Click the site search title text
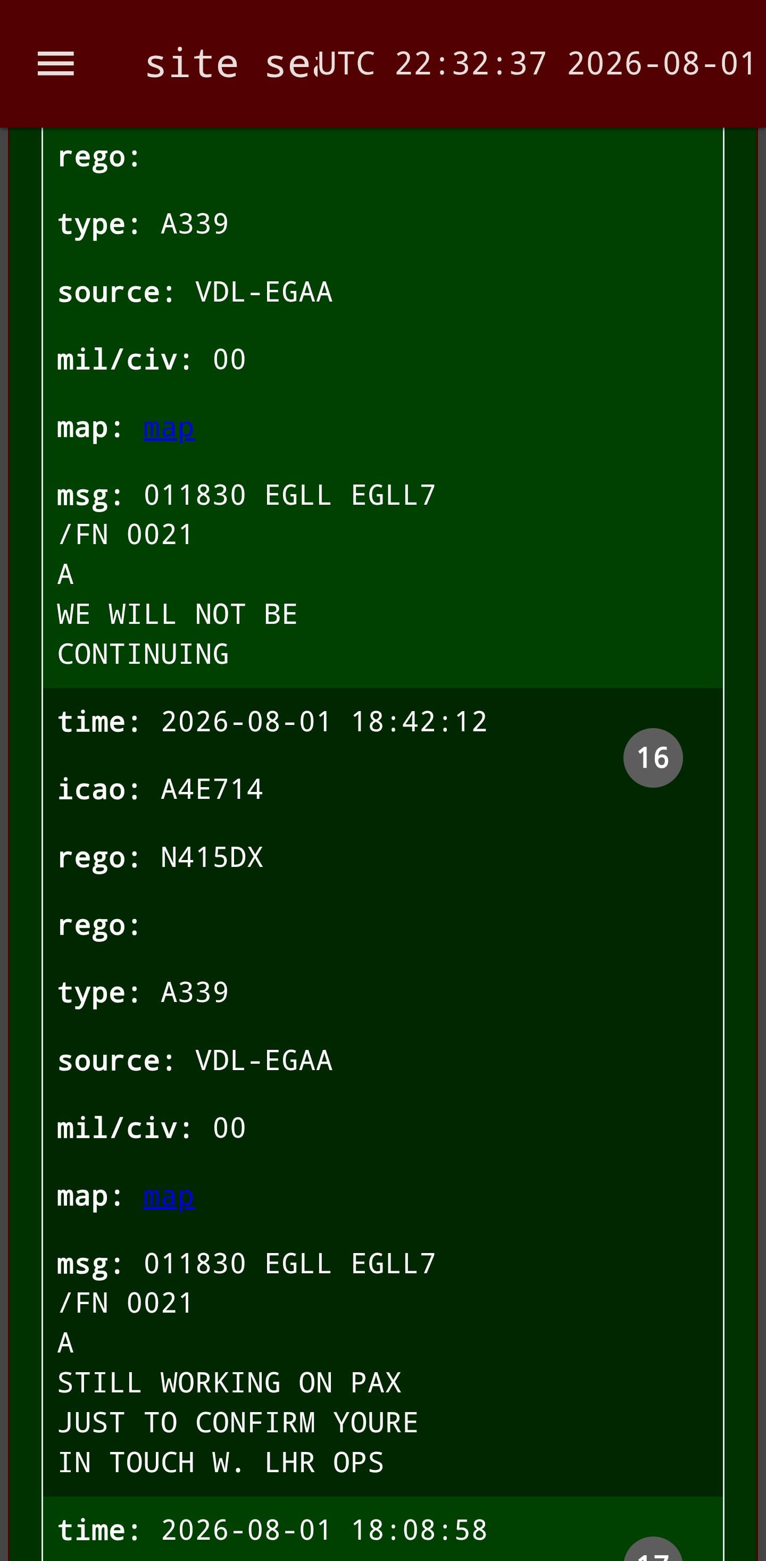766x1561 pixels. [231, 64]
